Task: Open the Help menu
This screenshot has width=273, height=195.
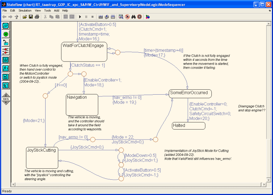Action: pyautogui.click(x=65, y=11)
